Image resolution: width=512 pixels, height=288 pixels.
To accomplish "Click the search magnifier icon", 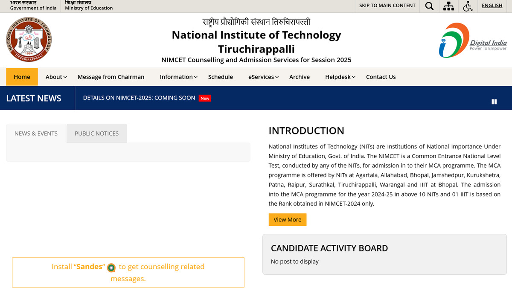I will point(429,6).
